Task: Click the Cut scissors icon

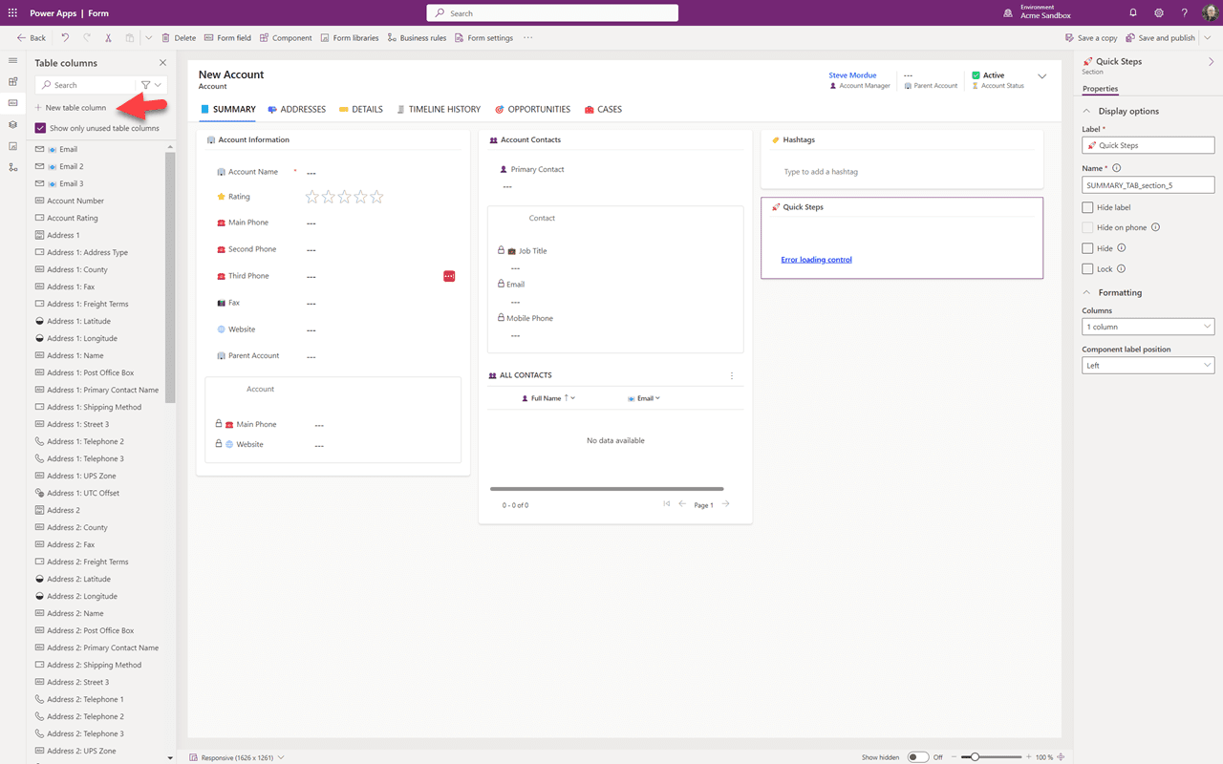Action: (108, 38)
